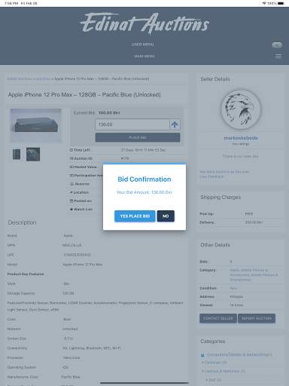Click the Time Left clock icon
Image resolution: width=289 pixels, height=386 pixels.
pyautogui.click(x=71, y=150)
